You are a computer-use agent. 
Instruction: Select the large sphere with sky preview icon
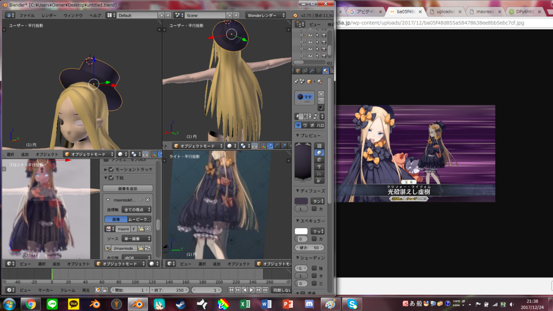coord(319,180)
